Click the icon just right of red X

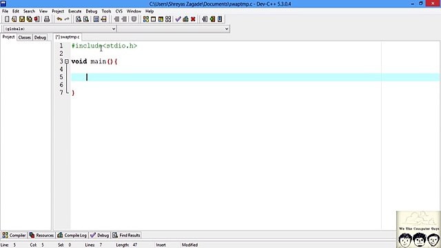[x=205, y=19]
